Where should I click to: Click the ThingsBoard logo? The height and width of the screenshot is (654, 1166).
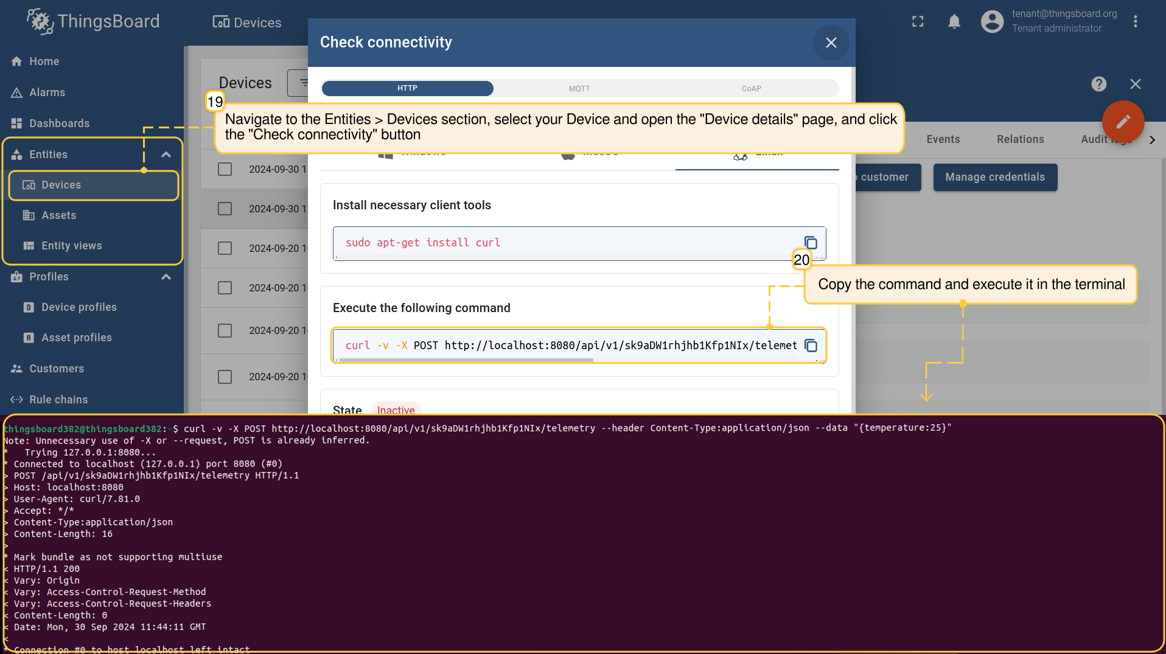[x=93, y=22]
